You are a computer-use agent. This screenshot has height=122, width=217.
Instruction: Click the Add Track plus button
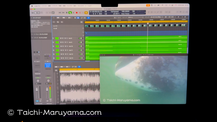pos(54,22)
